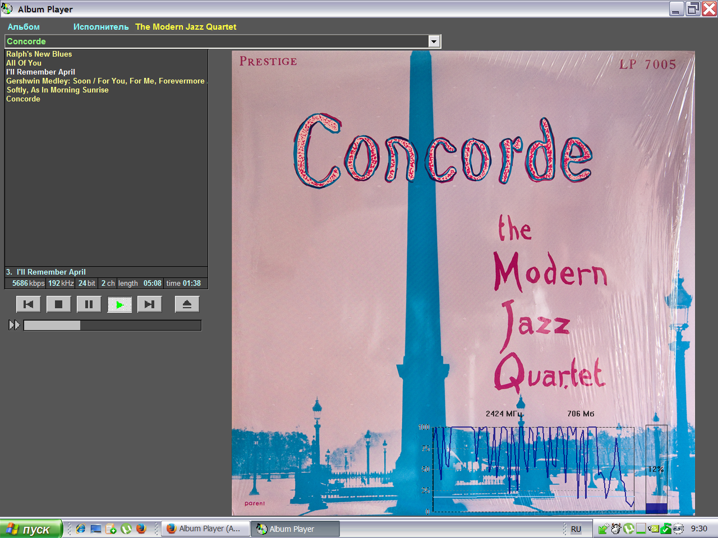Click the Album Player taskbar button
The width and height of the screenshot is (718, 538).
click(296, 528)
